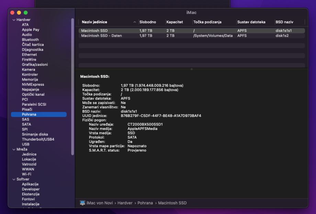The width and height of the screenshot is (316, 214).
Task: Sort by BSD naziv column
Action: (284, 22)
